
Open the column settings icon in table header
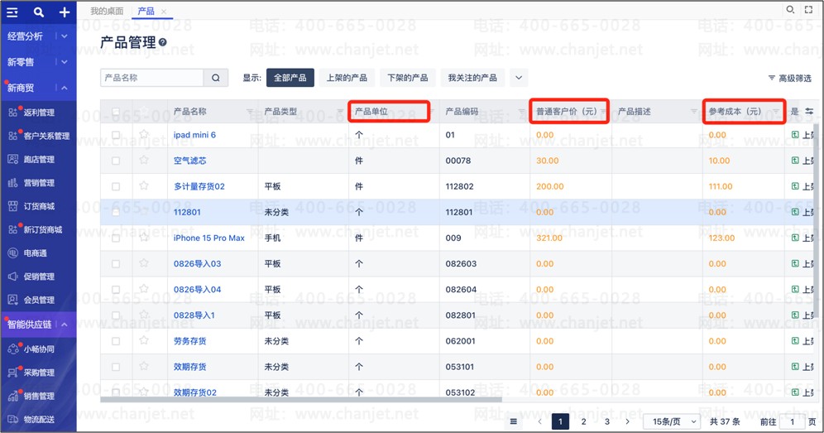click(809, 112)
